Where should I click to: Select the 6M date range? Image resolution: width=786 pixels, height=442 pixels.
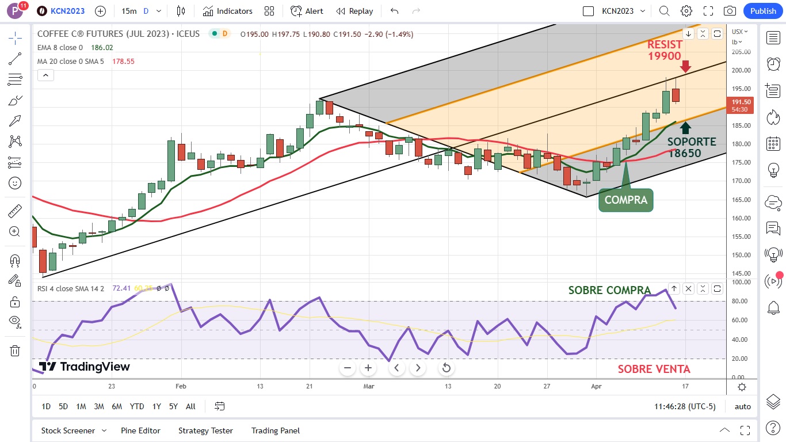pos(117,406)
